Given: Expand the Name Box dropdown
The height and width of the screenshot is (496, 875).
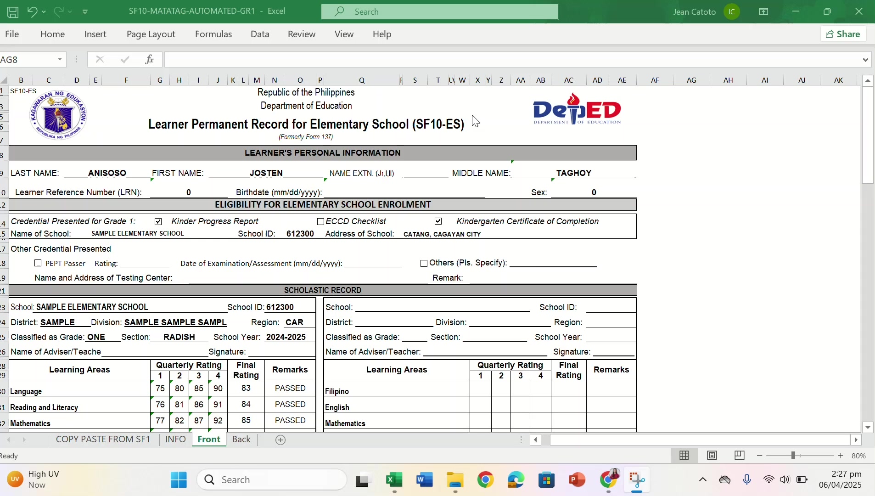Looking at the screenshot, I should tap(60, 60).
